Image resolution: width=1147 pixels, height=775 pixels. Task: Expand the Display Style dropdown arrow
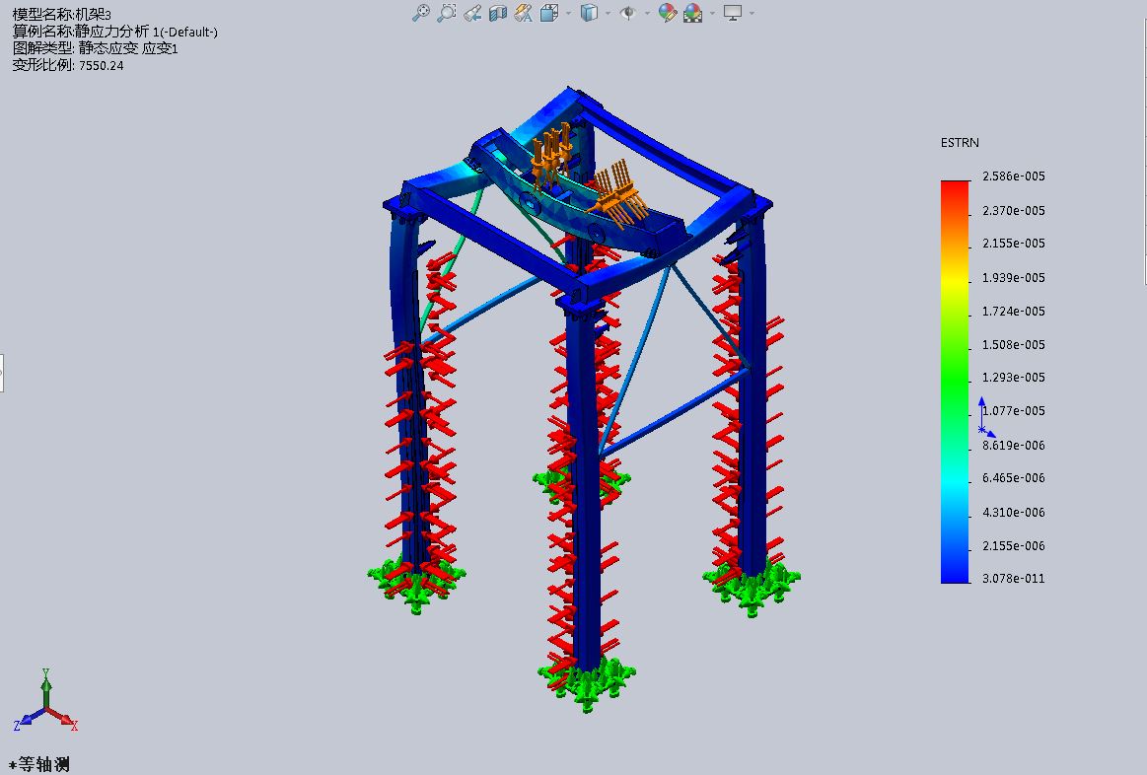point(608,13)
